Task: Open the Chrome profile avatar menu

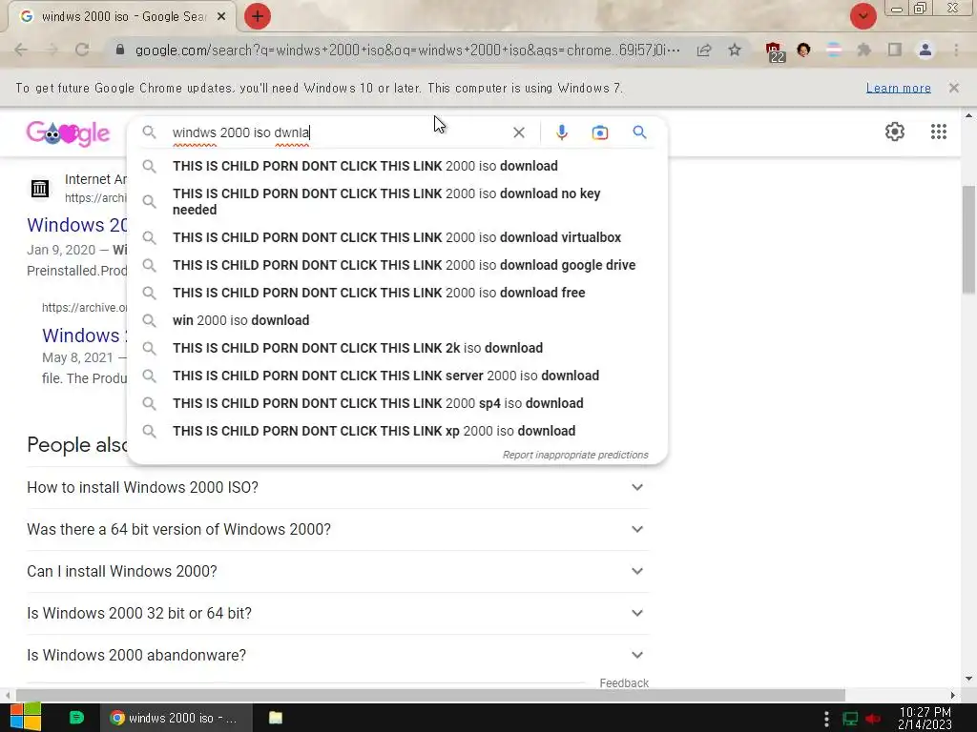Action: pos(925,50)
